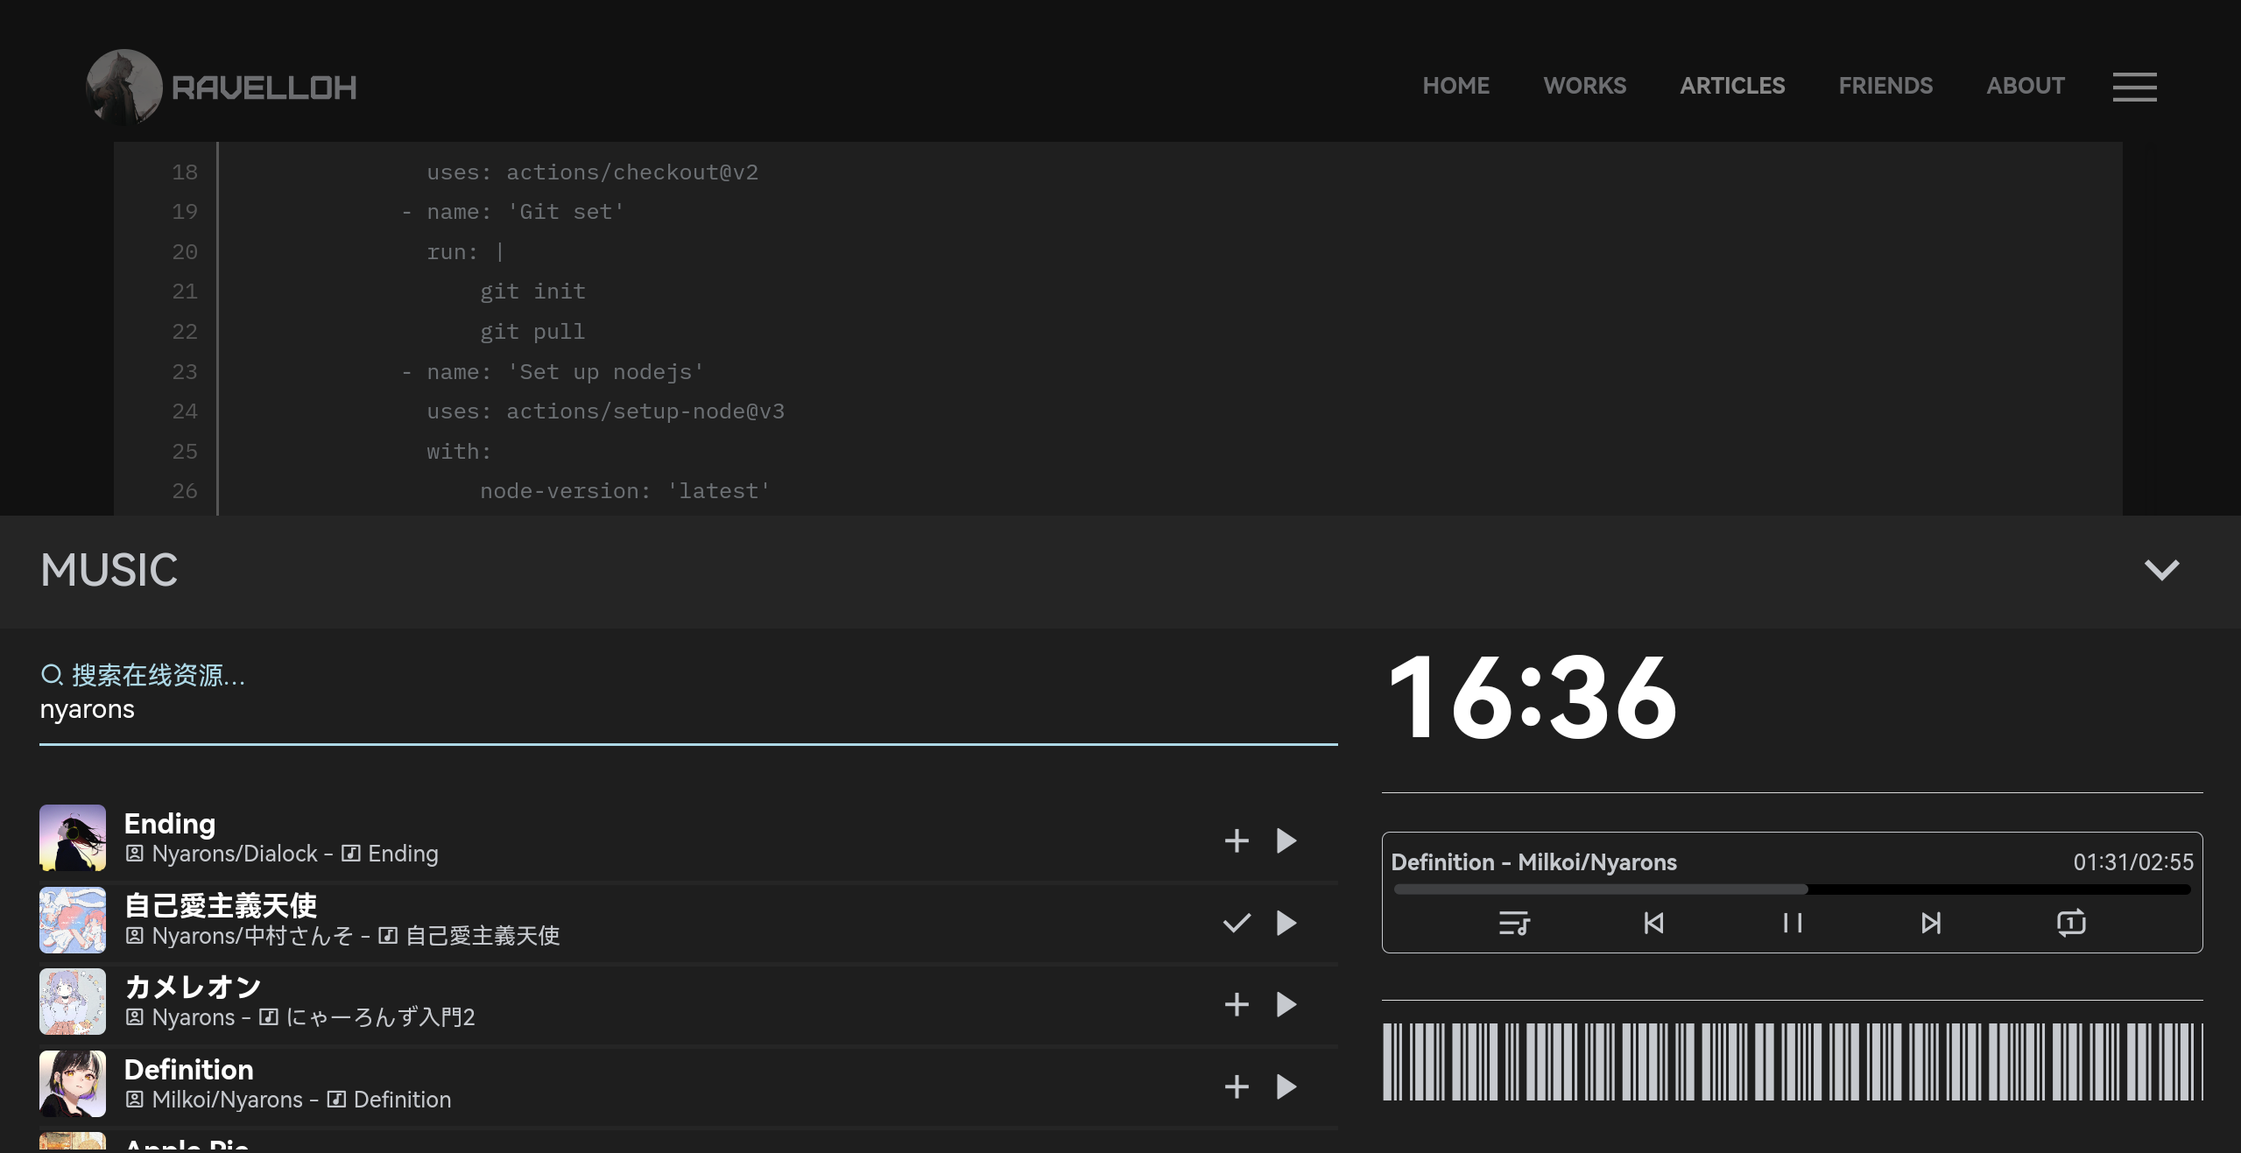Add カメレオン to the playlist
The width and height of the screenshot is (2241, 1153).
(1236, 1004)
